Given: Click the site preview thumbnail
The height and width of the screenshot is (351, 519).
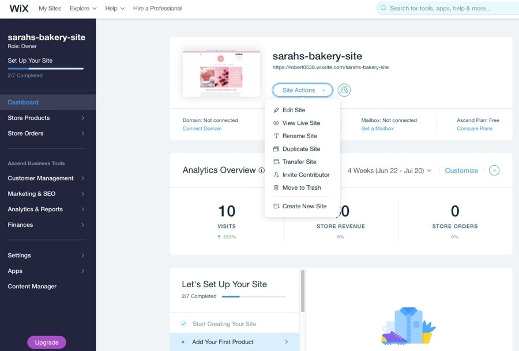Looking at the screenshot, I should click(221, 74).
